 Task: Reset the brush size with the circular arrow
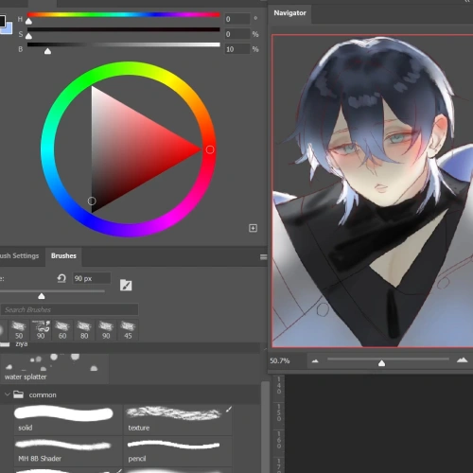coord(61,278)
